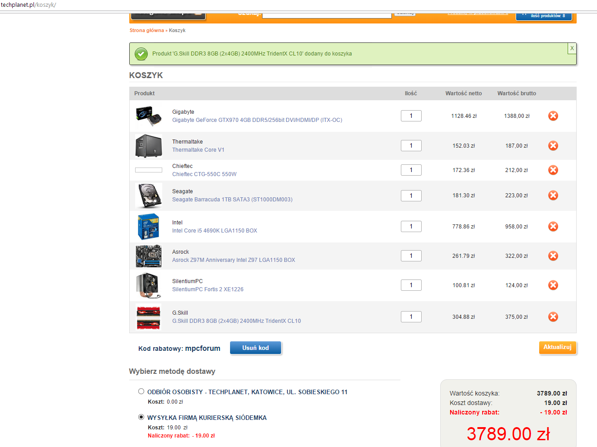Edit quantity field for Gigabyte GTX970
597x447 pixels.
click(x=411, y=116)
